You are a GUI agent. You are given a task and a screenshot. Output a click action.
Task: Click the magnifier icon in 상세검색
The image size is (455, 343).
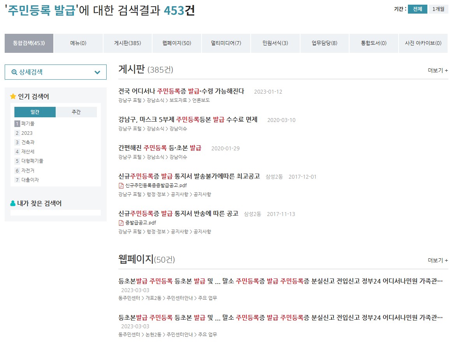click(x=15, y=72)
